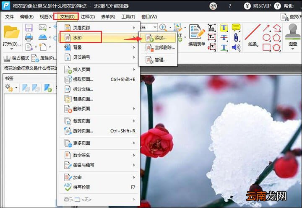Screen dimensions: 302x208
Task: Open dropdown arrow under 图章 stamp
Action: (293, 49)
